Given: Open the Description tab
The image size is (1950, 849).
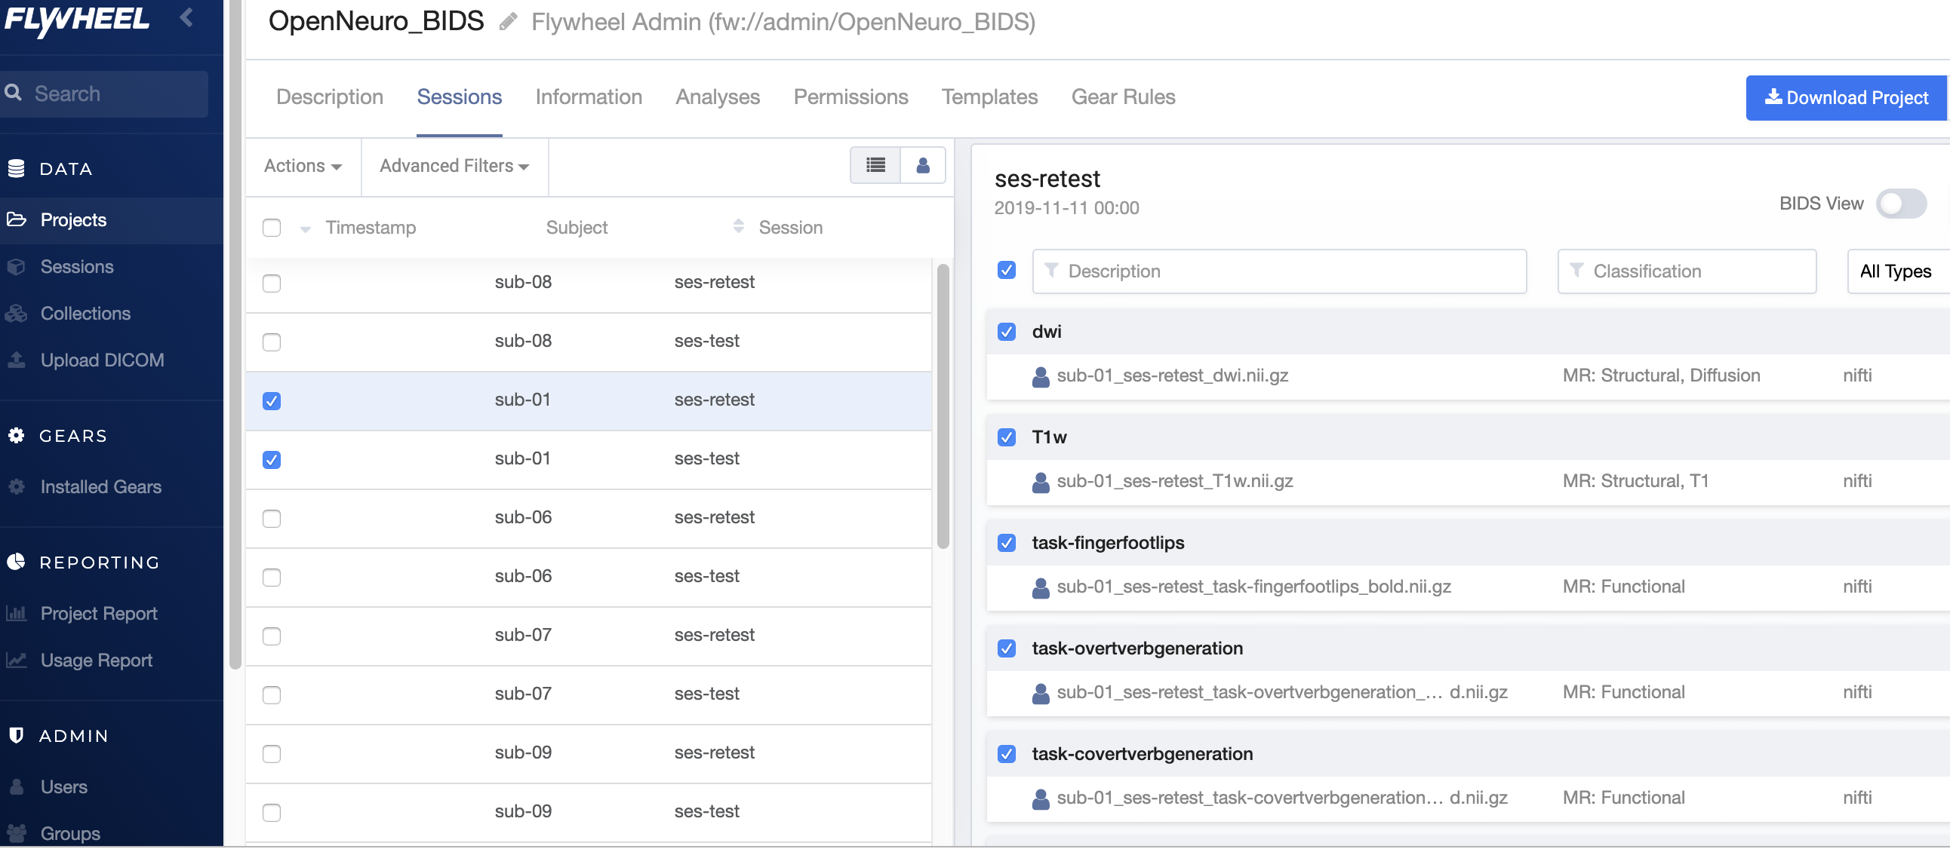Looking at the screenshot, I should coord(329,97).
